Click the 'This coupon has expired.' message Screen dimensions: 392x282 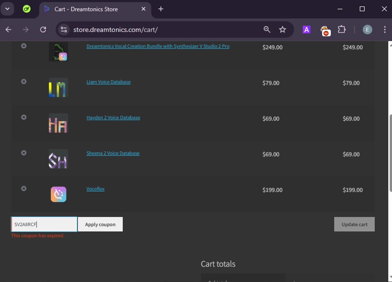tap(38, 236)
